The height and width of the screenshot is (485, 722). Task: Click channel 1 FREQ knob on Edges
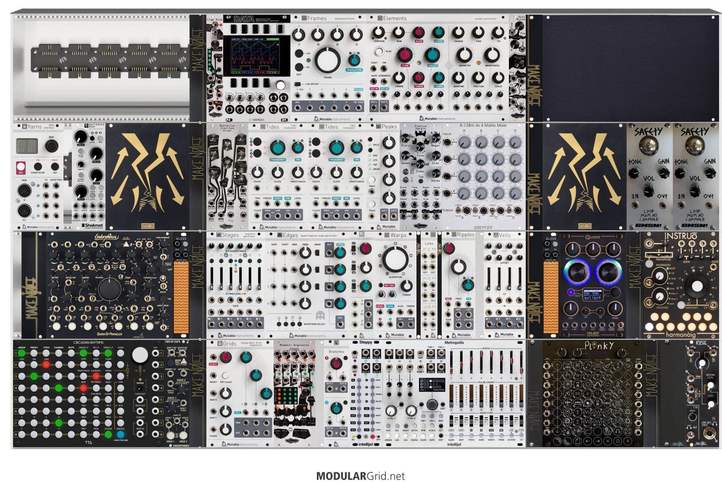click(x=306, y=253)
